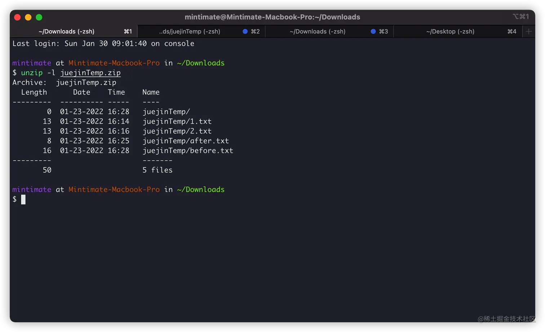Minimize the window with yellow button
545x332 pixels.
point(28,17)
